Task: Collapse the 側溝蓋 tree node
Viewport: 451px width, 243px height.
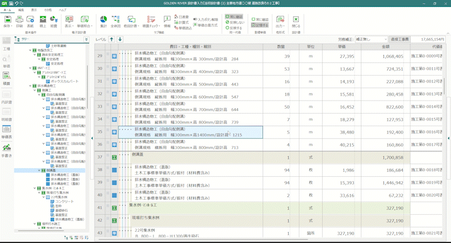Action: 39,170
